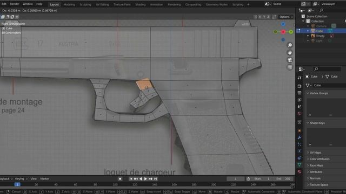Expand the Texture Space panel

(308, 185)
